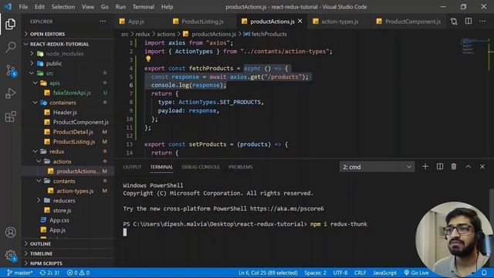
Task: Open the Explorer view in activity bar
Action: (x=10, y=24)
